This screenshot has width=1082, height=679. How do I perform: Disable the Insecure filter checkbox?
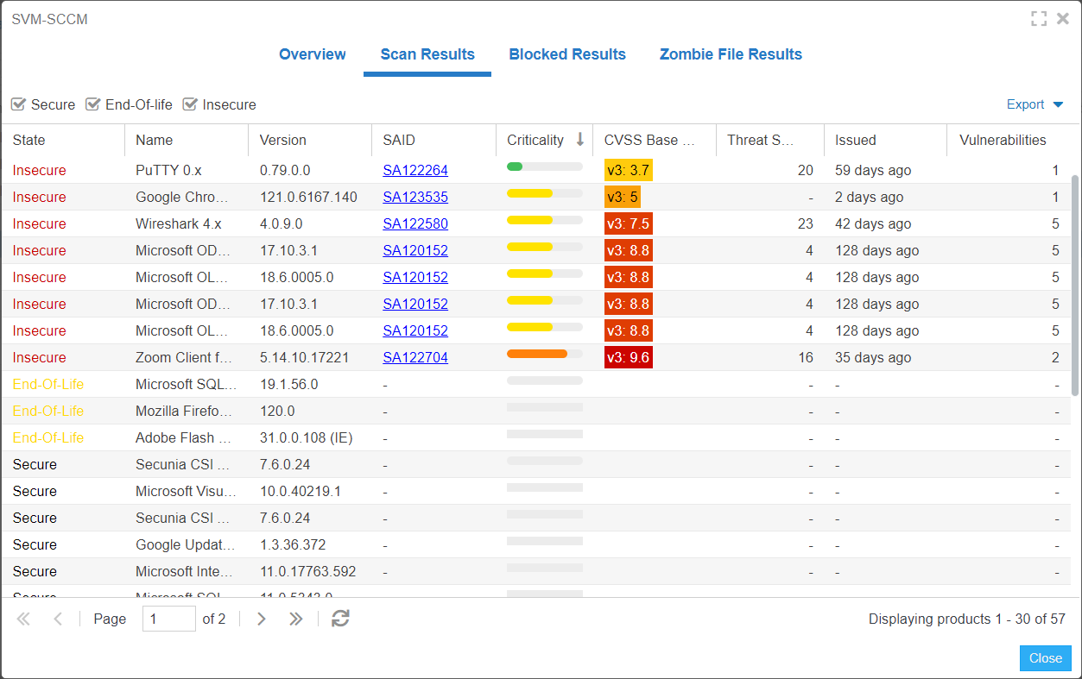190,104
